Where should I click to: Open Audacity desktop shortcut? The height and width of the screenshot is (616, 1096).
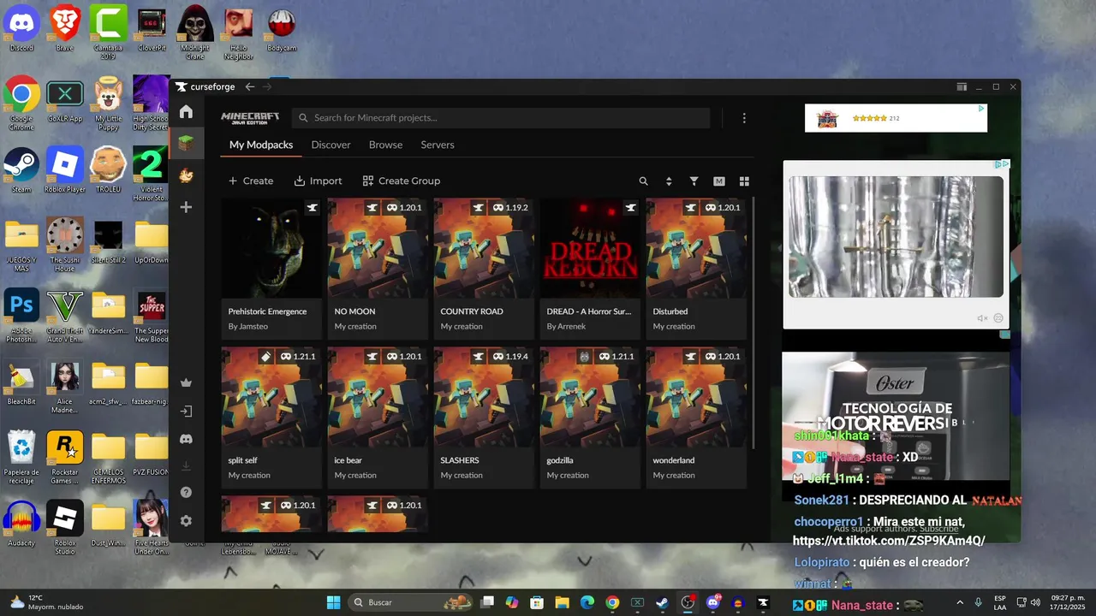point(21,524)
